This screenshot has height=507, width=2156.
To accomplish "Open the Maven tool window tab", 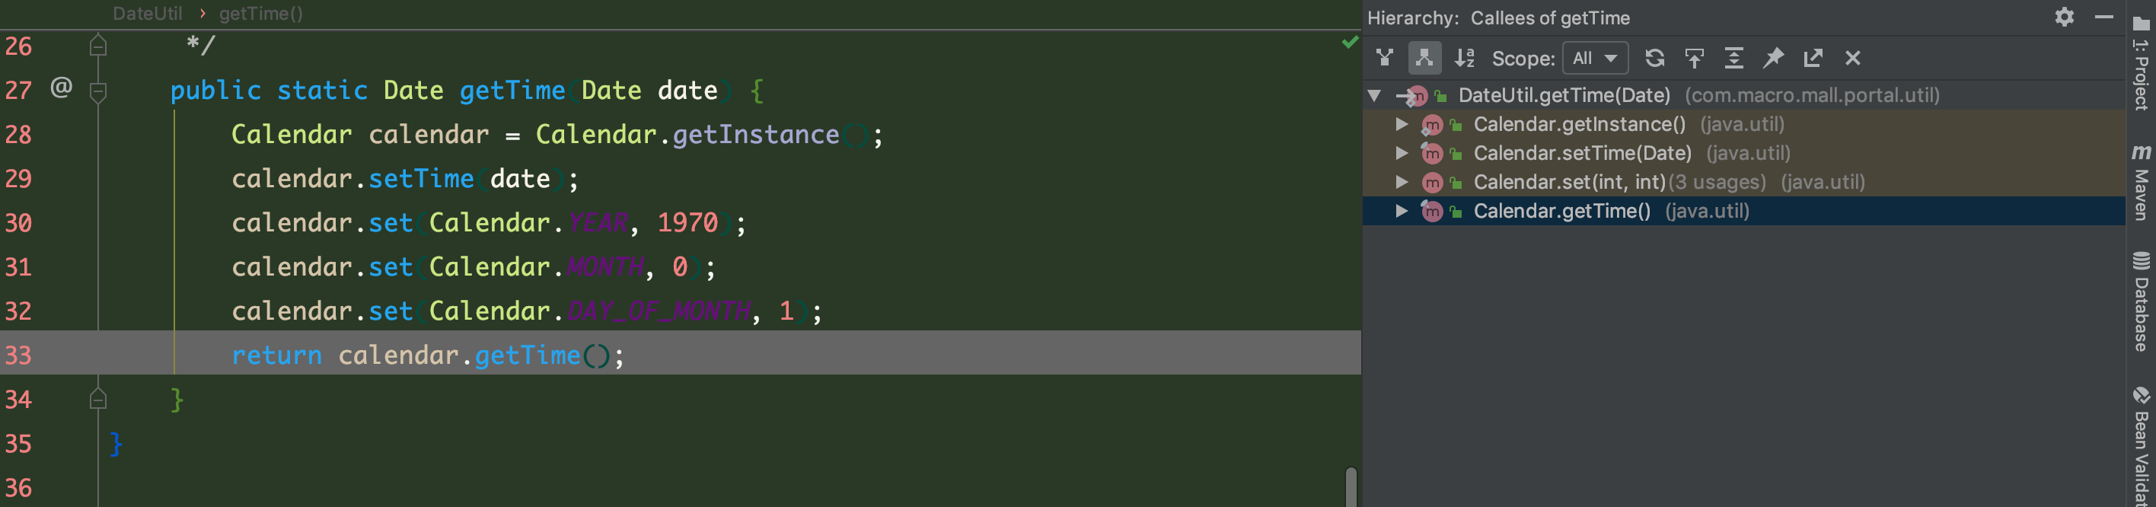I will click(x=2141, y=183).
